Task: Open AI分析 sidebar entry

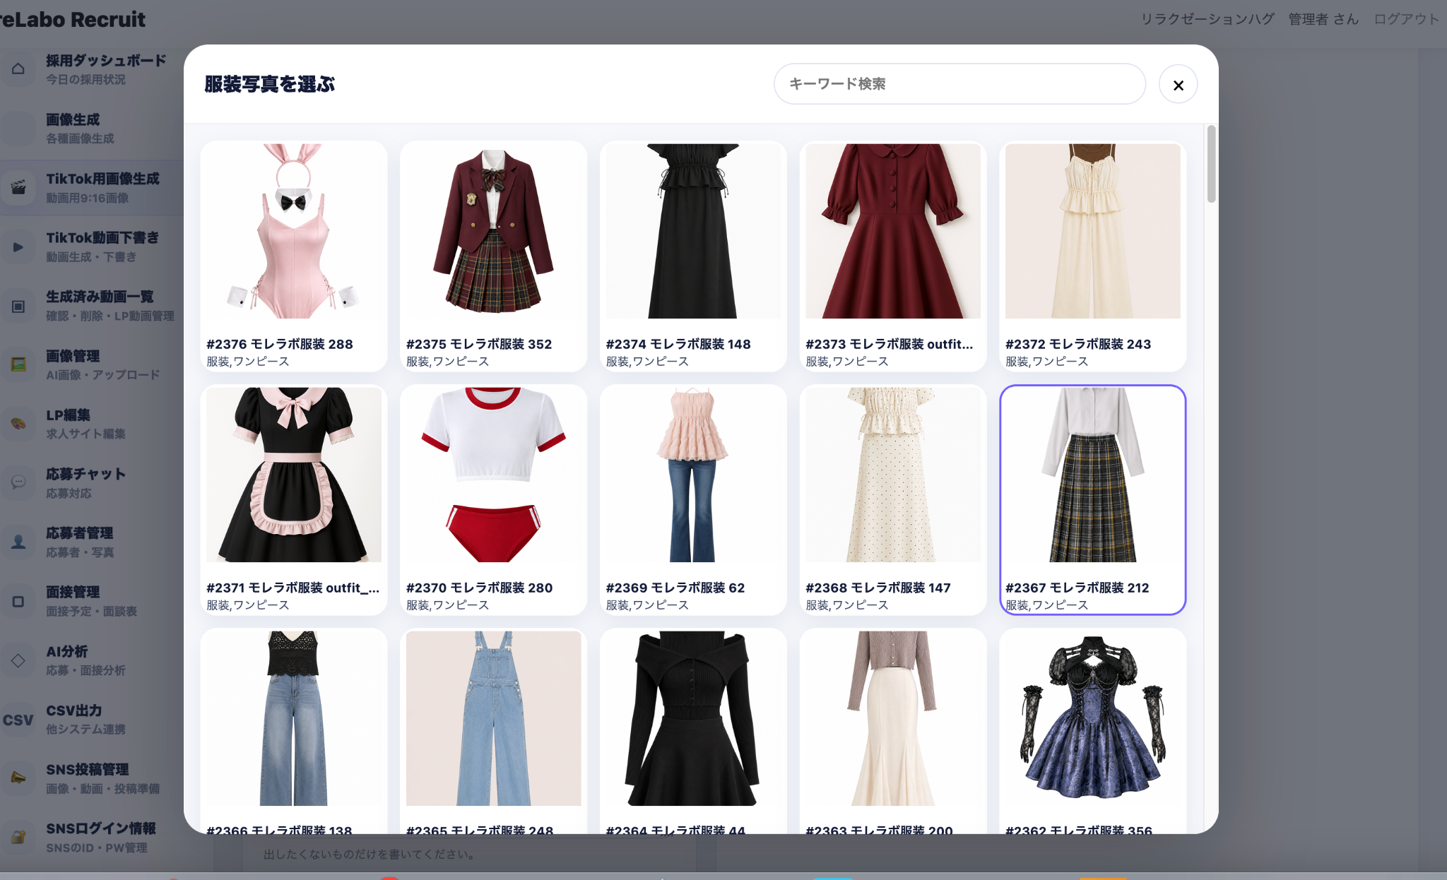Action: pyautogui.click(x=92, y=660)
